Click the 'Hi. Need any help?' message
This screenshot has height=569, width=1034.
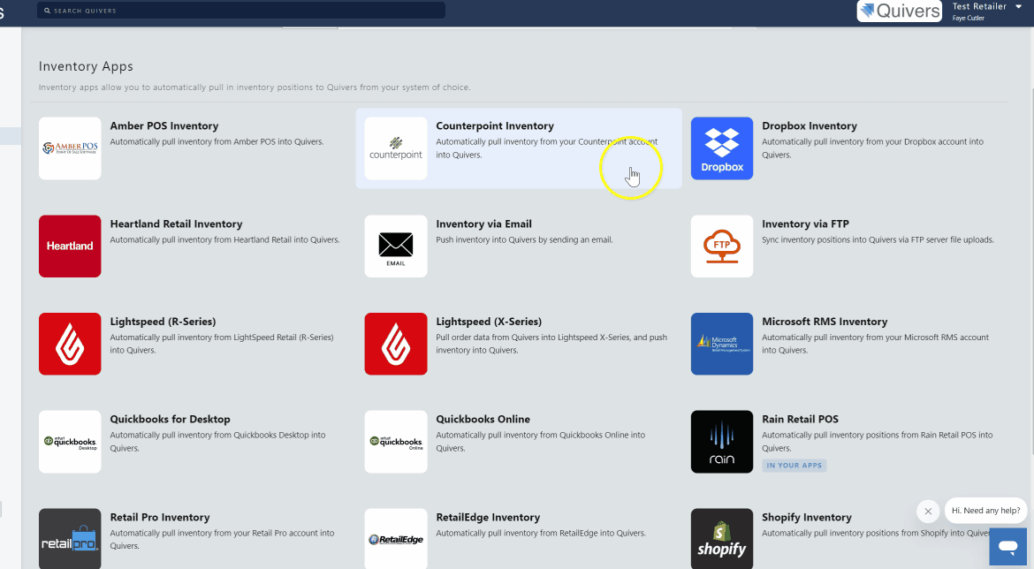(x=986, y=511)
